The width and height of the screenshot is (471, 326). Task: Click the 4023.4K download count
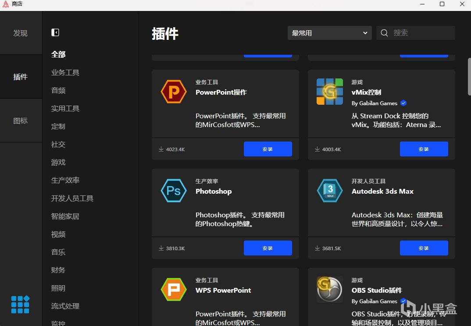[175, 149]
